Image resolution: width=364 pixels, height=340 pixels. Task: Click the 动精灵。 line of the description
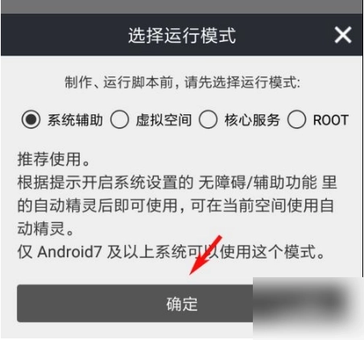[x=46, y=229]
